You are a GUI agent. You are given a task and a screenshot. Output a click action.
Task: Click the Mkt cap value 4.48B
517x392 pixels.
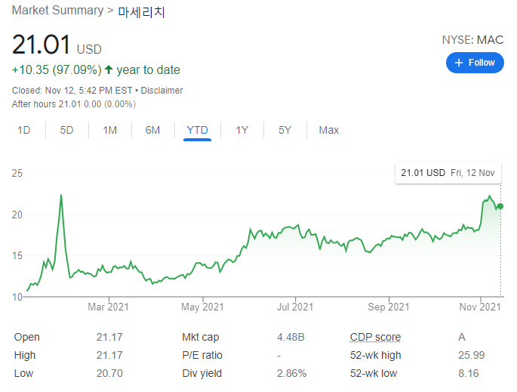(291, 337)
